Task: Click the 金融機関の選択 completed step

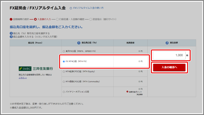Action: 19,19
